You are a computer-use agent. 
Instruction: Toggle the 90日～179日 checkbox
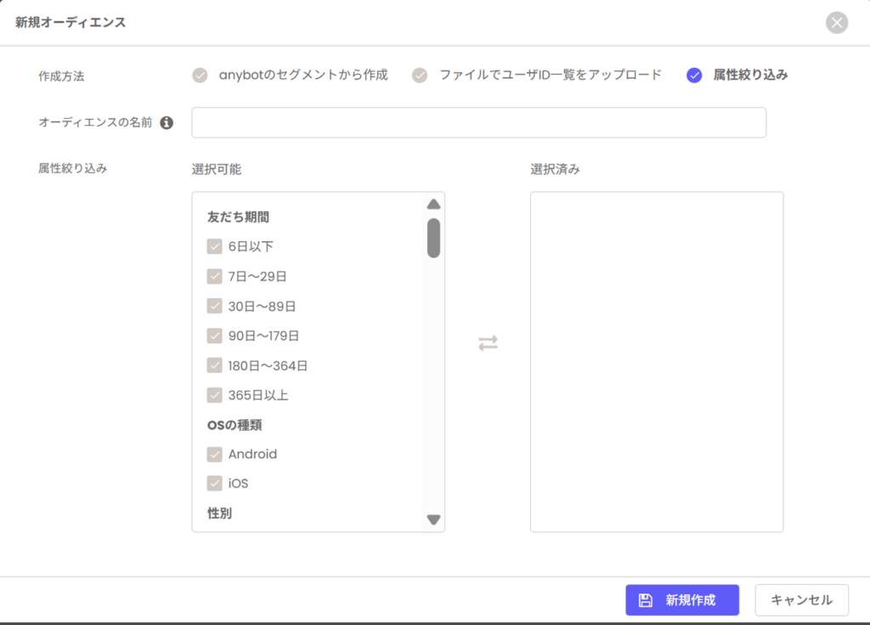tap(215, 335)
